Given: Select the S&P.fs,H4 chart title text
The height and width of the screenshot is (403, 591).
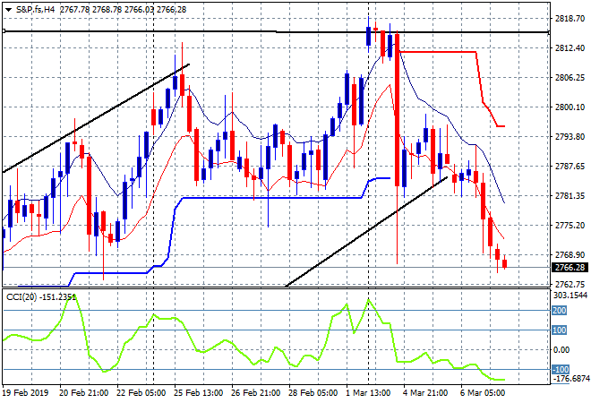Looking at the screenshot, I should [x=36, y=10].
